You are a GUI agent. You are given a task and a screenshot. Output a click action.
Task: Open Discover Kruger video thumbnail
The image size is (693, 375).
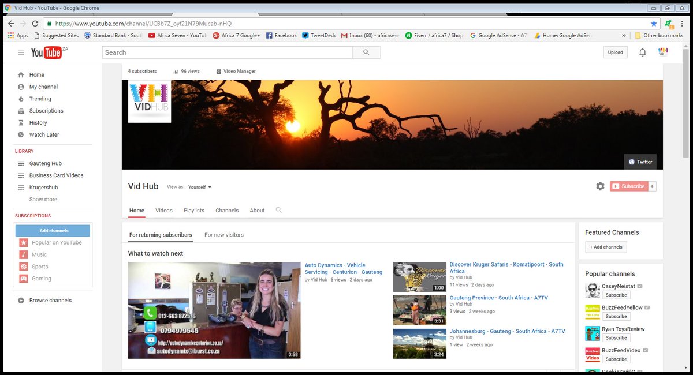click(420, 277)
